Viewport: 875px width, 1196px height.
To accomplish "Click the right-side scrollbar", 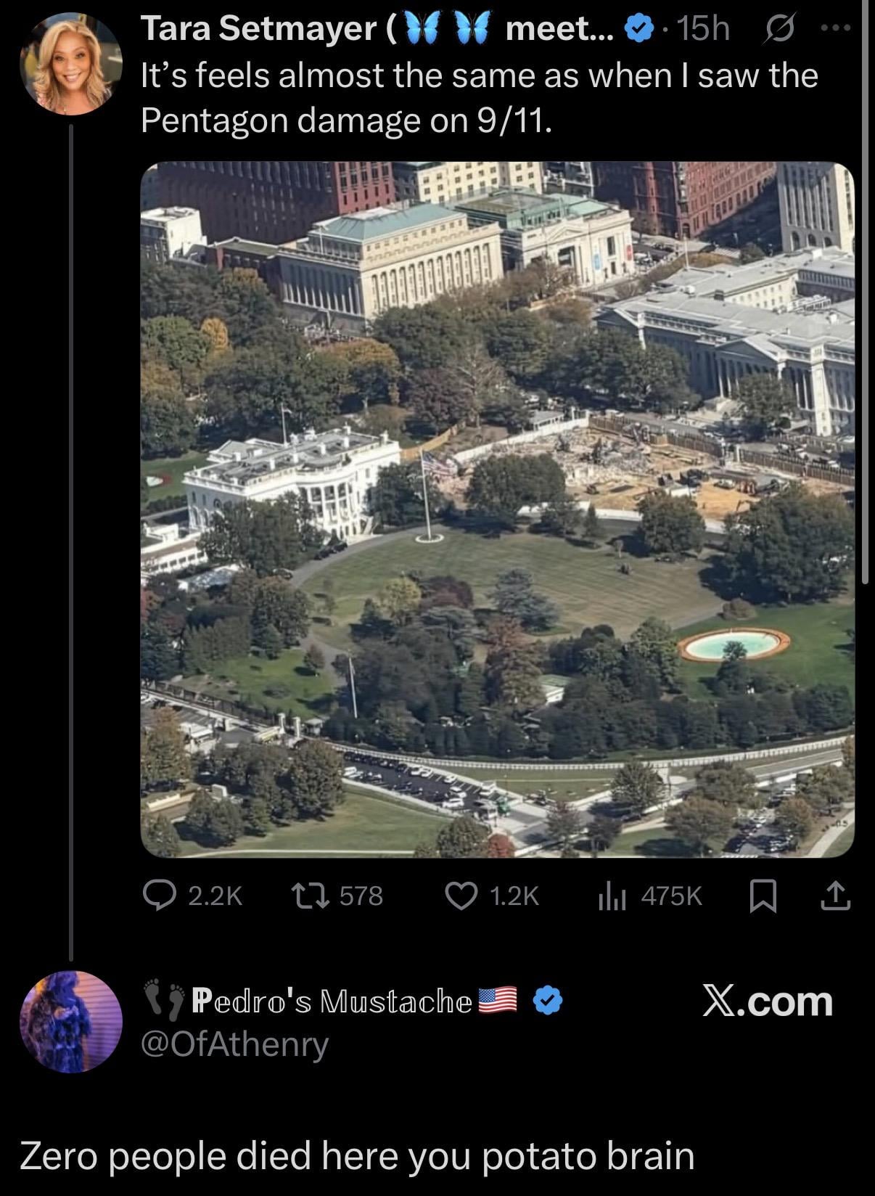I will pyautogui.click(x=865, y=290).
